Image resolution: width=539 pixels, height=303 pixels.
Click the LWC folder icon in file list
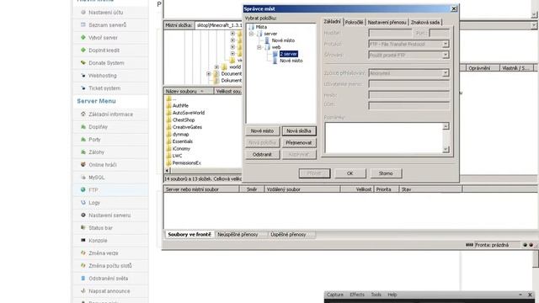[168, 156]
